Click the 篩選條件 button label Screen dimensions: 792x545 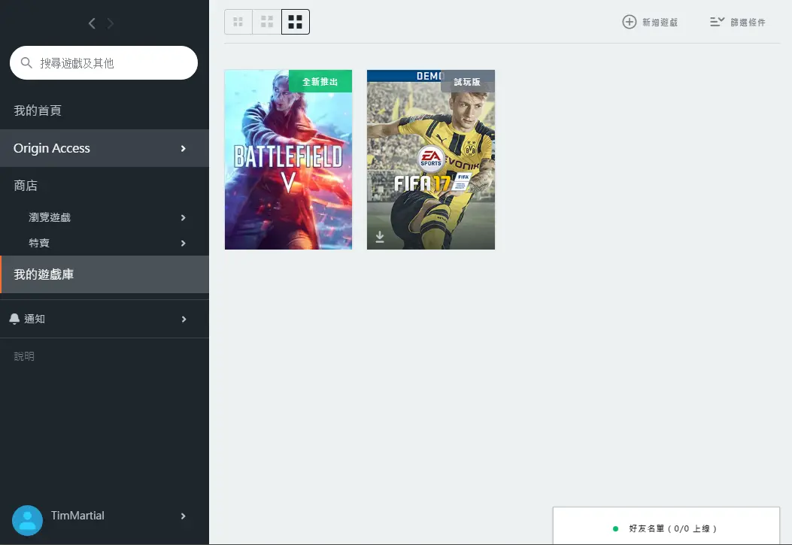(x=748, y=23)
